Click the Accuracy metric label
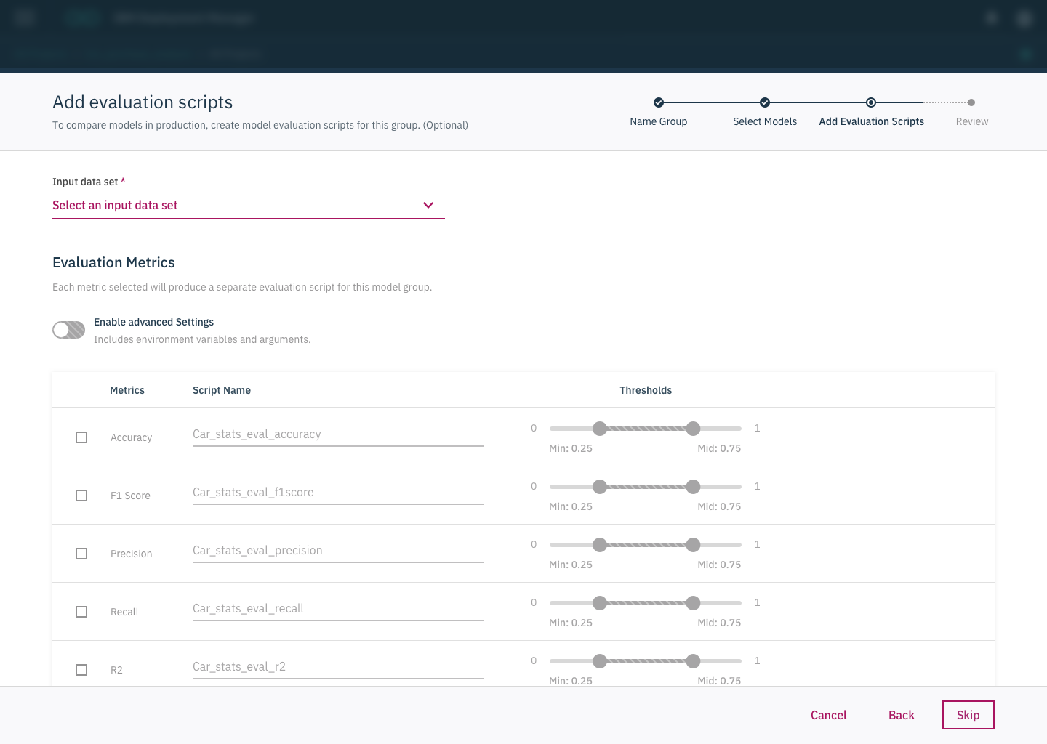Image resolution: width=1047 pixels, height=744 pixels. (x=132, y=437)
